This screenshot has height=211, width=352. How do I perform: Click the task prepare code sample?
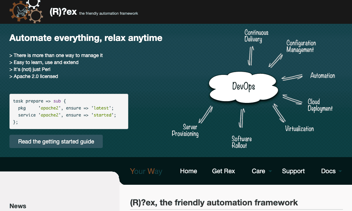pyautogui.click(x=69, y=111)
